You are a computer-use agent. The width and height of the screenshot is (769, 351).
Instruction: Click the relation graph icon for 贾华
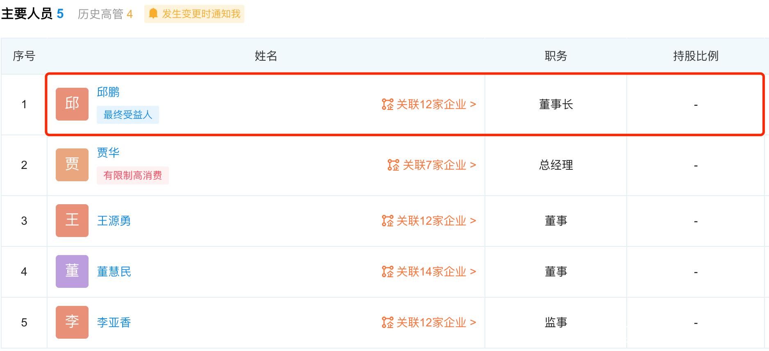tap(393, 165)
